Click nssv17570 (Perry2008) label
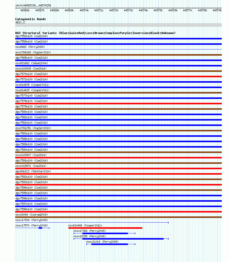 pyautogui.click(x=32, y=225)
